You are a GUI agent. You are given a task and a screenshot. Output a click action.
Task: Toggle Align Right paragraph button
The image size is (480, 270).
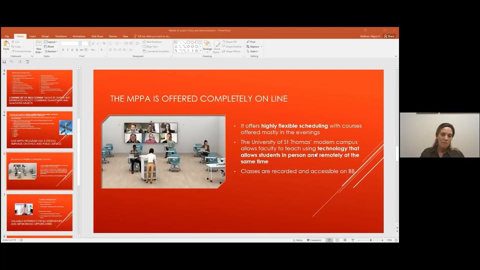pos(120,50)
